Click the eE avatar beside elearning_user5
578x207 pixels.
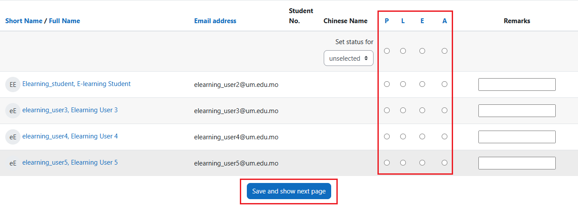point(13,163)
